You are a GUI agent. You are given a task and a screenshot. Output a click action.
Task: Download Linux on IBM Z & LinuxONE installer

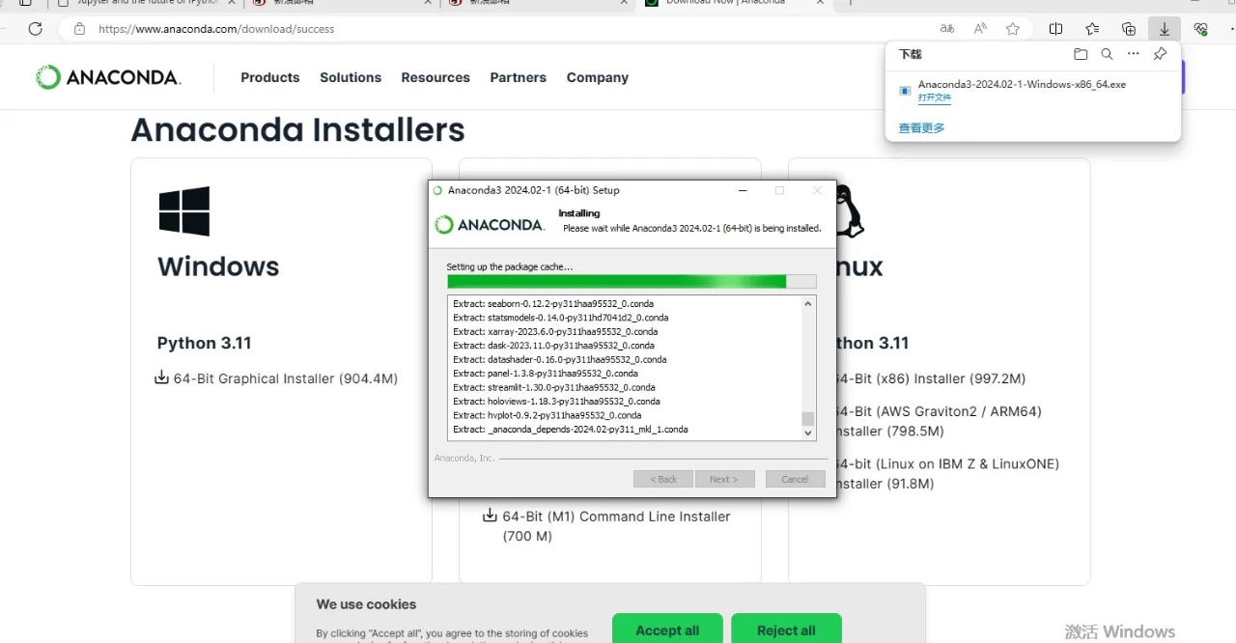tap(945, 473)
